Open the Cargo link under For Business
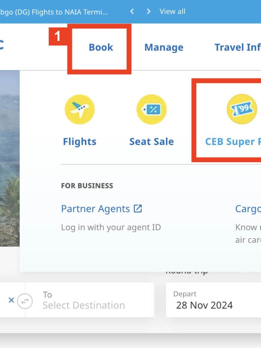This screenshot has height=348, width=261. 248,209
